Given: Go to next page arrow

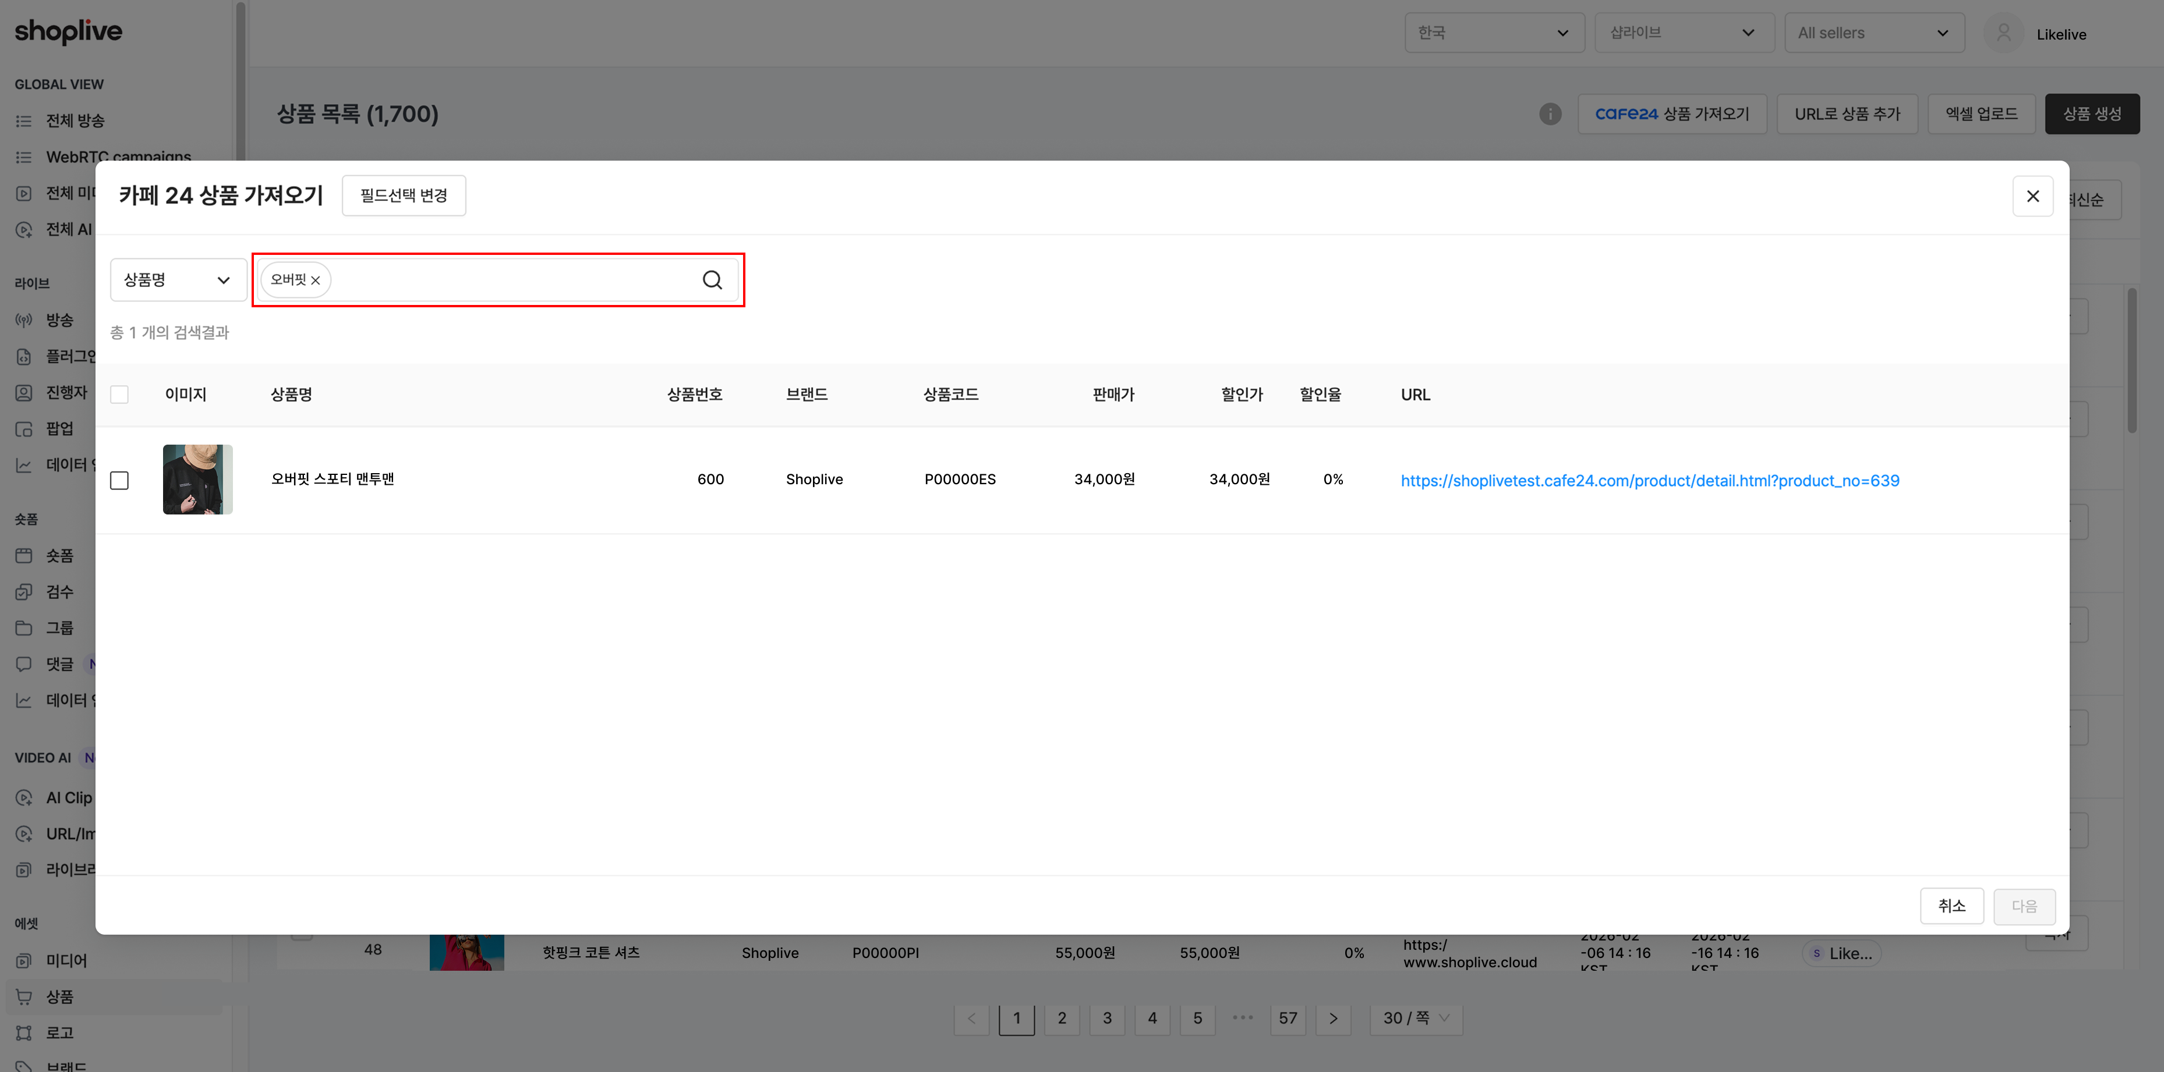Looking at the screenshot, I should 1333,1018.
